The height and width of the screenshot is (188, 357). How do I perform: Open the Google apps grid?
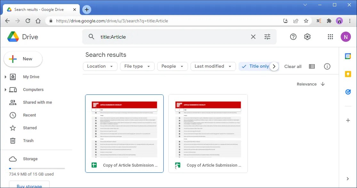[x=330, y=37]
